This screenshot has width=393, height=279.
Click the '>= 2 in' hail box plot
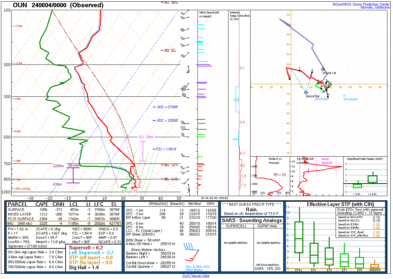coord(373,179)
